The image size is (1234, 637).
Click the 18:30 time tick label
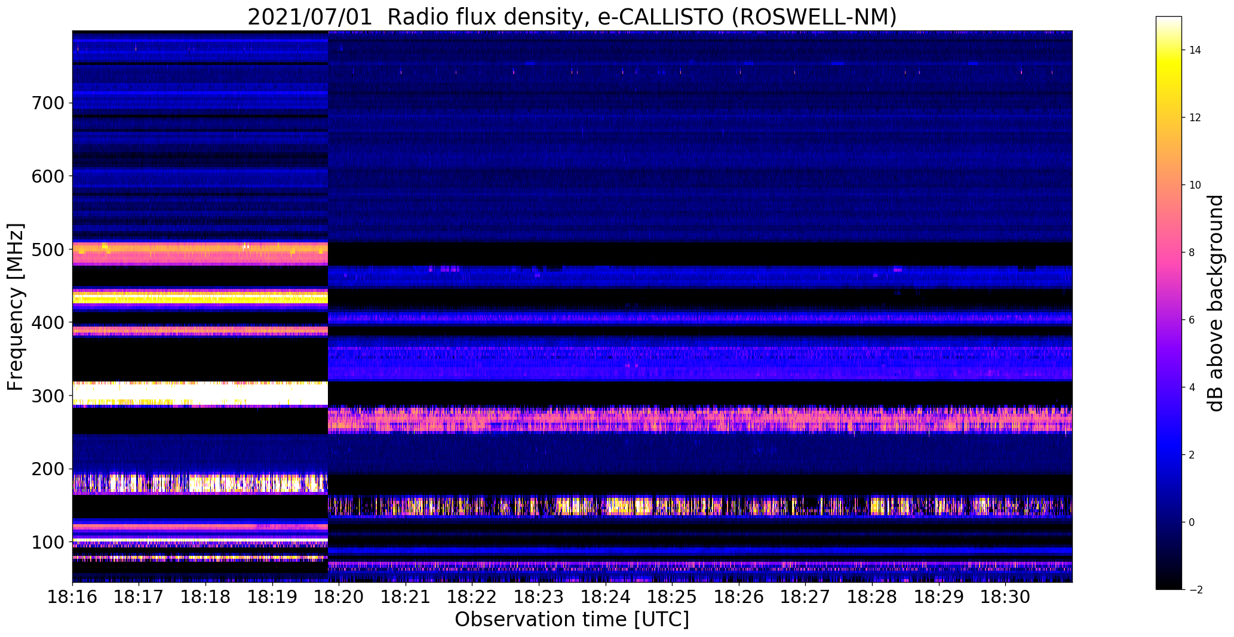[x=1005, y=596]
